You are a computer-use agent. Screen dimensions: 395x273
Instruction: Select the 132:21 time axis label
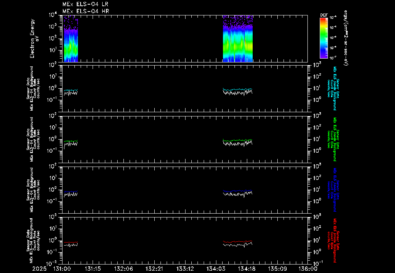point(154,269)
